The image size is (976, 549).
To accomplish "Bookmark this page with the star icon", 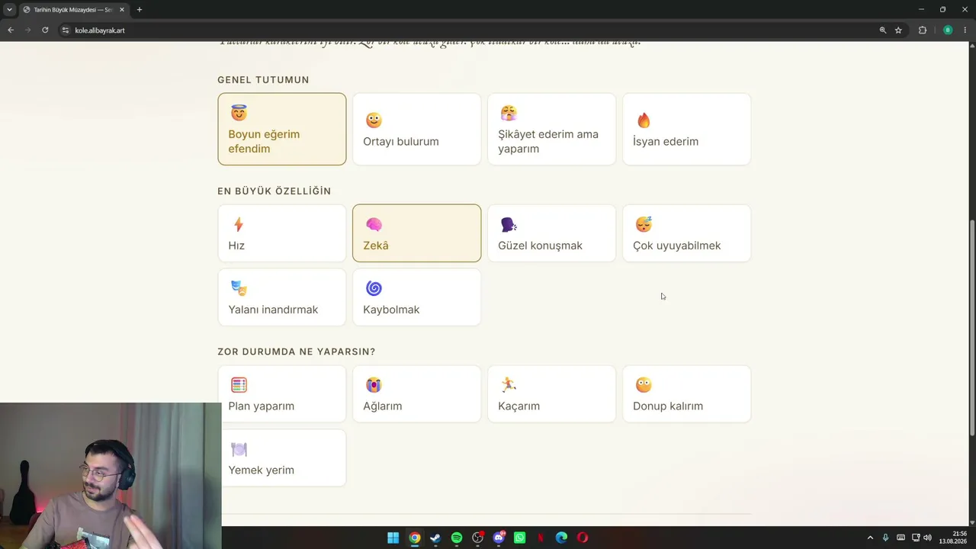I will [x=898, y=30].
